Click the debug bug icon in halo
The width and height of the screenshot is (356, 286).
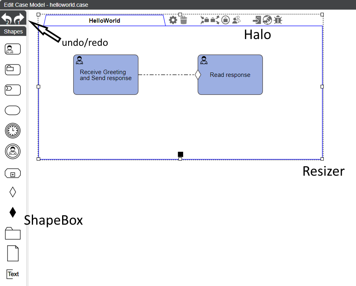[278, 20]
